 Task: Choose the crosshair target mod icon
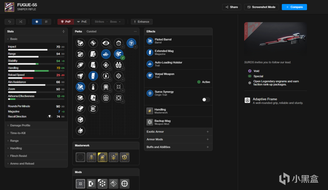(125, 184)
